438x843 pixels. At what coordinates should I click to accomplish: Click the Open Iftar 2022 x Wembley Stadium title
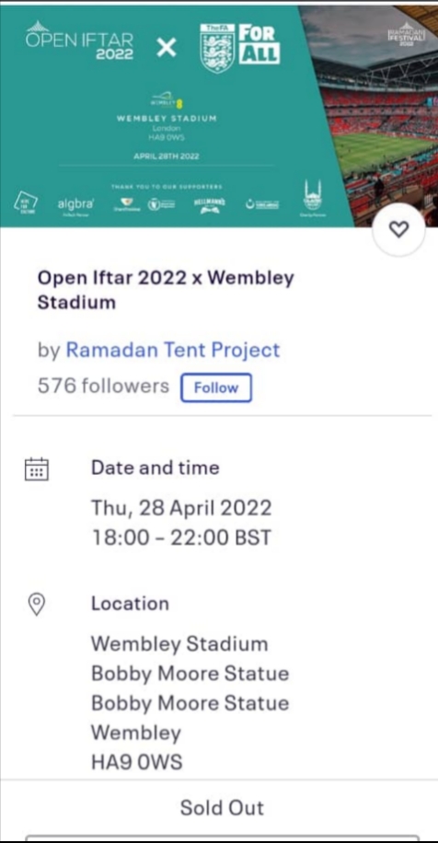coord(166,290)
